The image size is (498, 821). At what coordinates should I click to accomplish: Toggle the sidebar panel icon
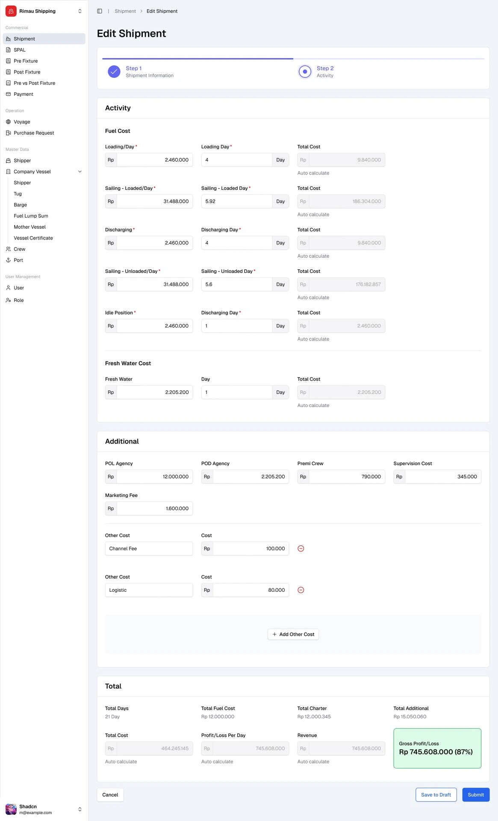point(100,11)
